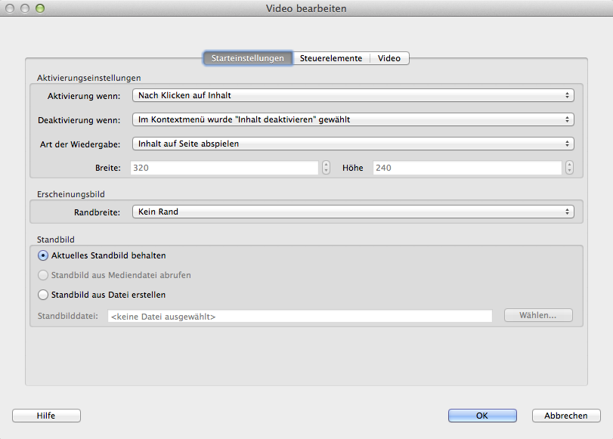Click the Höhe height input field
This screenshot has height=439, width=613.
tap(466, 168)
